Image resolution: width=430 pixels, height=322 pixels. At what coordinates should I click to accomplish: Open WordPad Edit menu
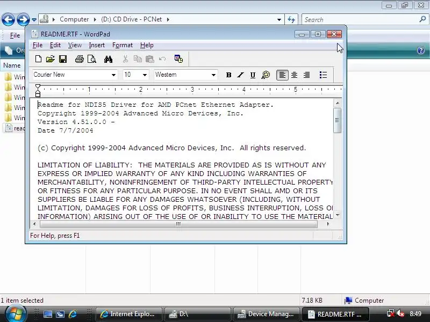pos(55,45)
